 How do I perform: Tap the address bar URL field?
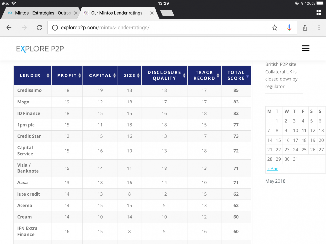pos(163,28)
